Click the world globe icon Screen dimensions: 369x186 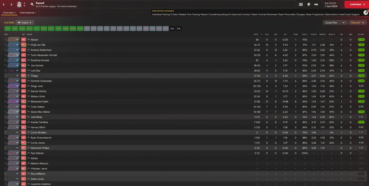[x=309, y=4]
